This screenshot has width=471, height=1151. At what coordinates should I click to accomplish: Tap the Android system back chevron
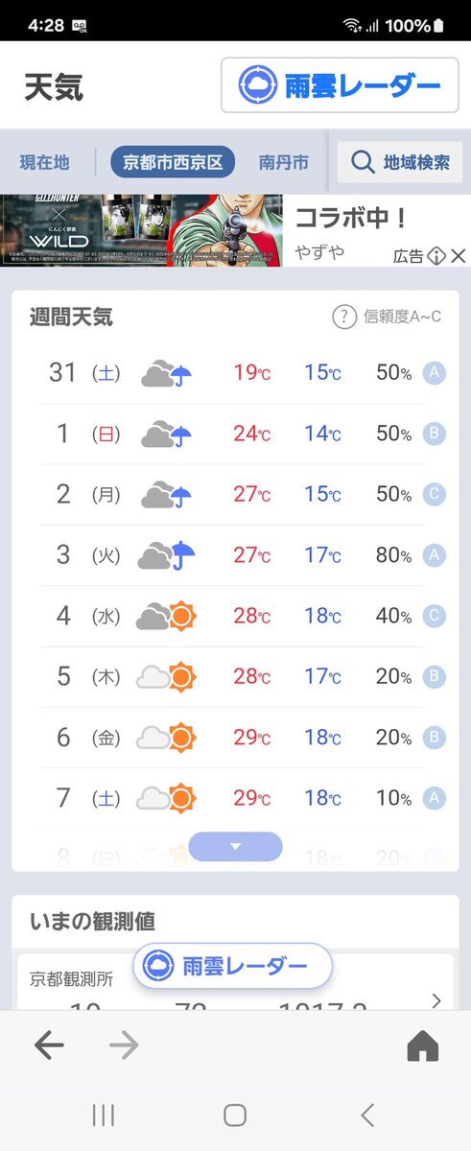[x=366, y=1115]
